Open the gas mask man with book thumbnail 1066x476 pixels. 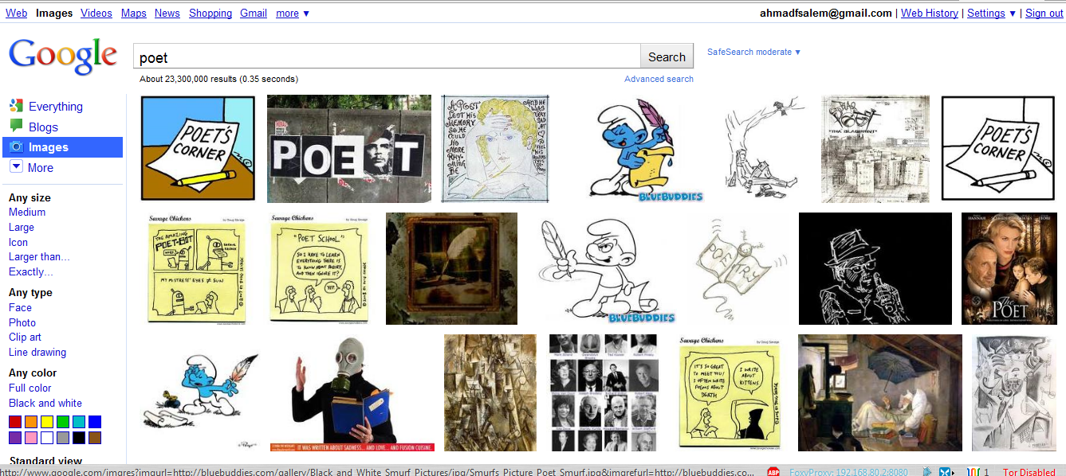(352, 393)
